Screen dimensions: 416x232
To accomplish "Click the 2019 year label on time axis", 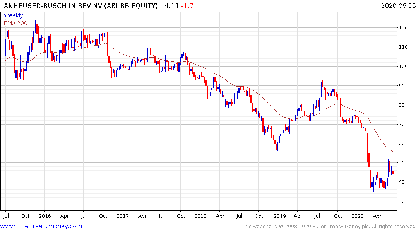I will click(280, 216).
